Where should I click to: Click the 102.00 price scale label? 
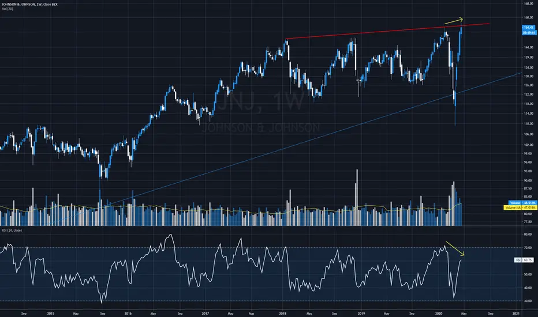[528, 145]
